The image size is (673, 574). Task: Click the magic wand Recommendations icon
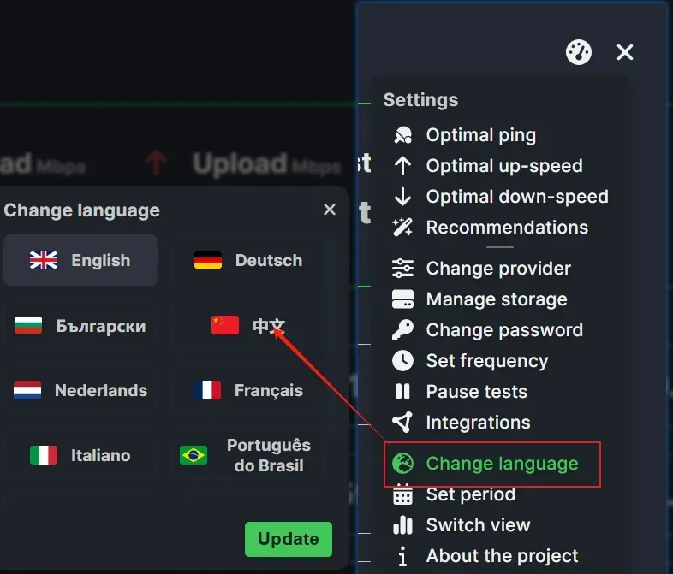[402, 228]
